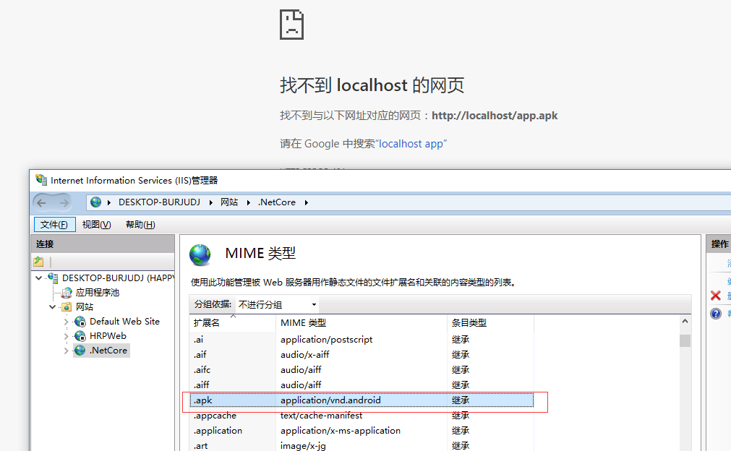Viewport: 731px width, 451px height.
Task: Click the connections toolbar folder icon
Action: click(39, 262)
